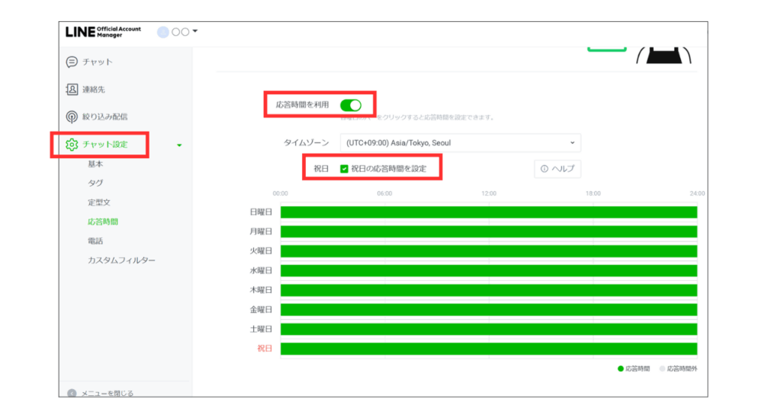Viewport: 781px width, 408px height.
Task: Click the 絞り込み配信 broadcast icon
Action: pyautogui.click(x=72, y=116)
